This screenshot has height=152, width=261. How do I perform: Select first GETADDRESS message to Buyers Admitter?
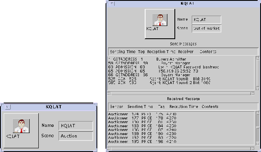coord(147,59)
